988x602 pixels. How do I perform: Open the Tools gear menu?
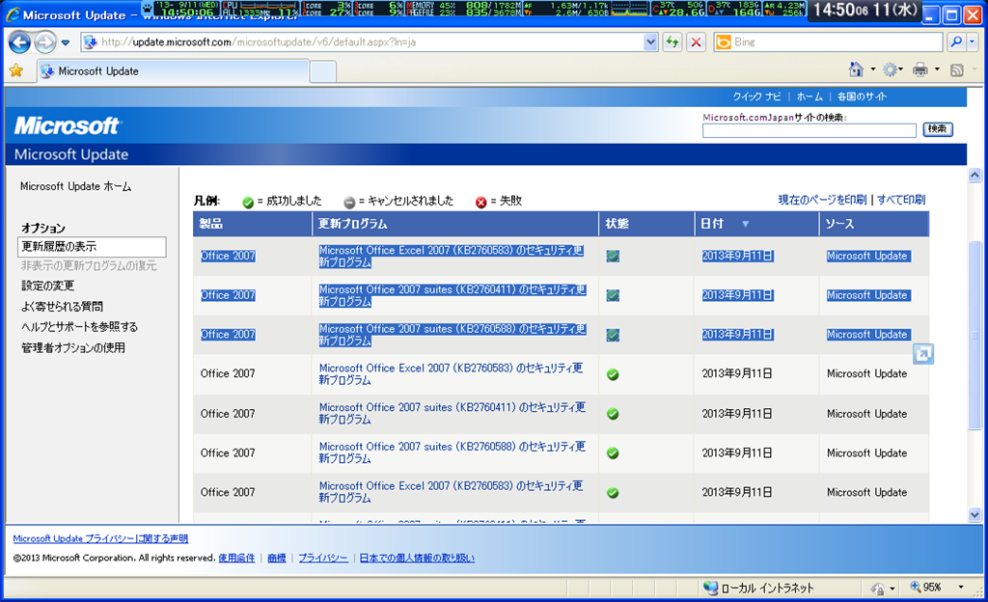(x=892, y=69)
